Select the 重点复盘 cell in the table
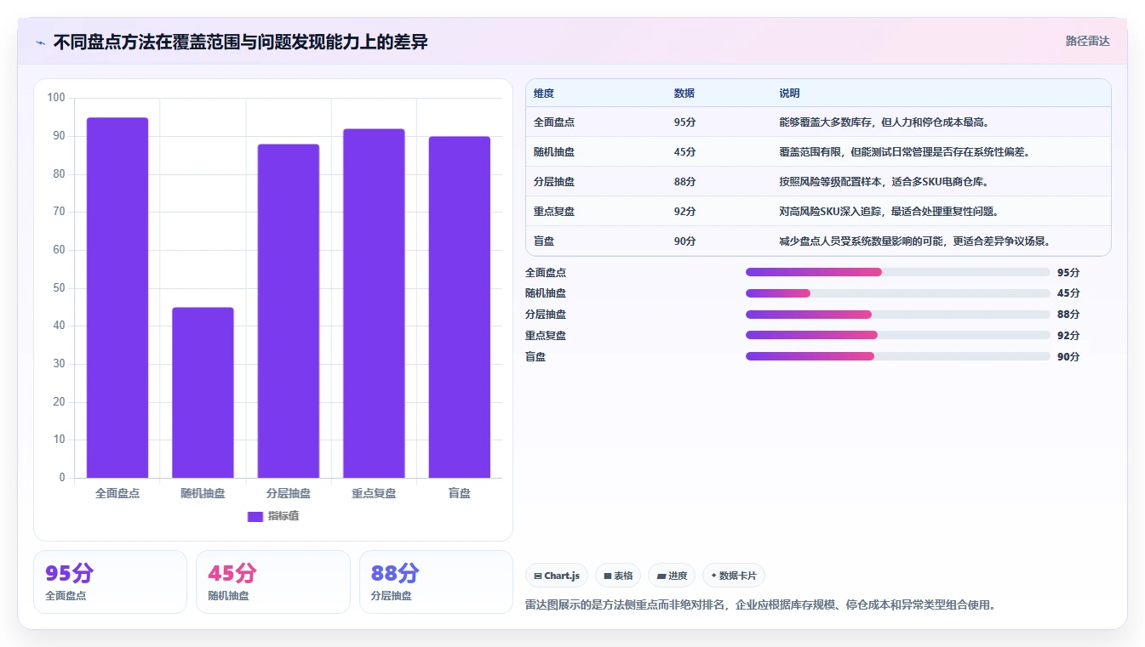Screen dimensions: 1145x647 [x=554, y=212]
